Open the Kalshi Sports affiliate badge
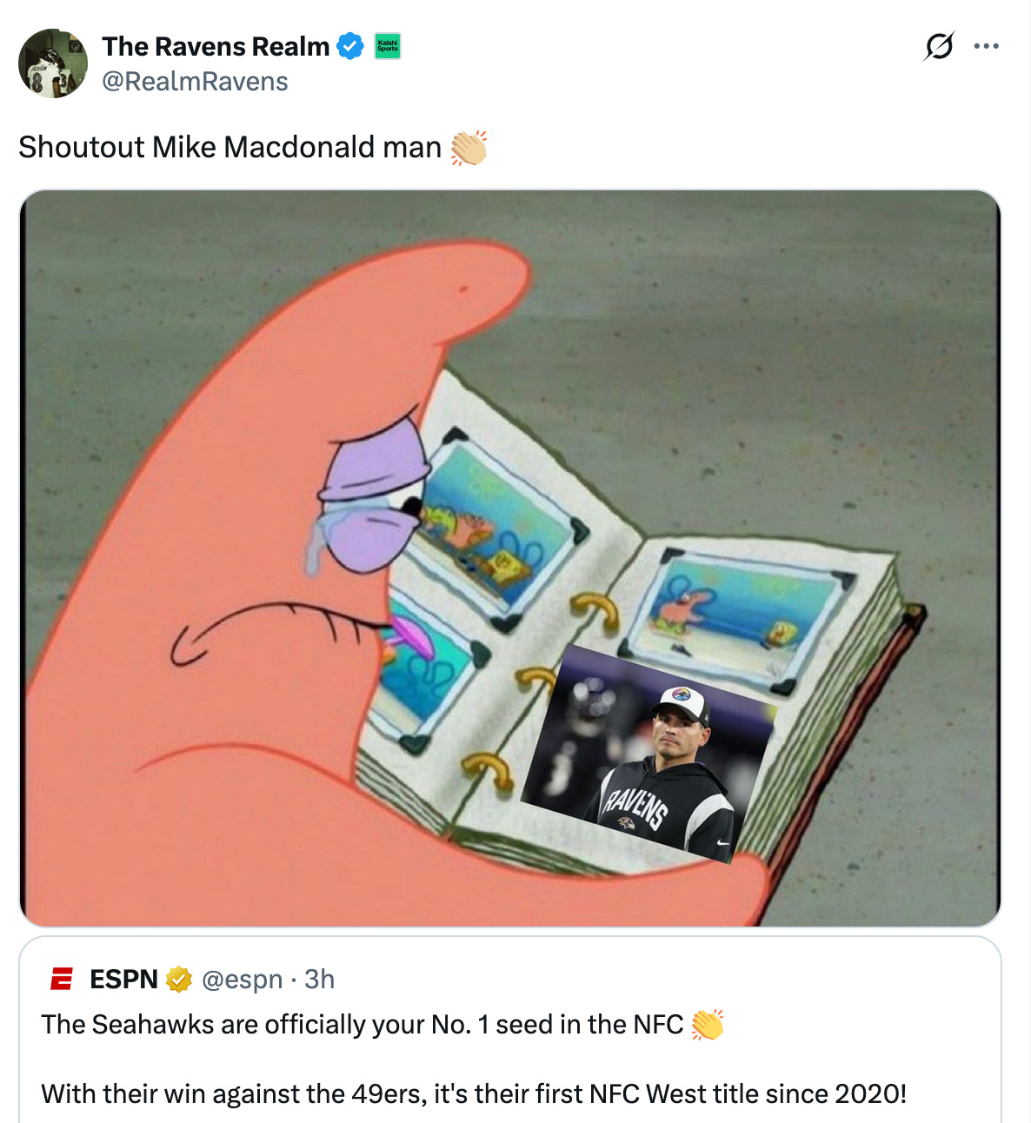The image size is (1031, 1123). (x=388, y=46)
